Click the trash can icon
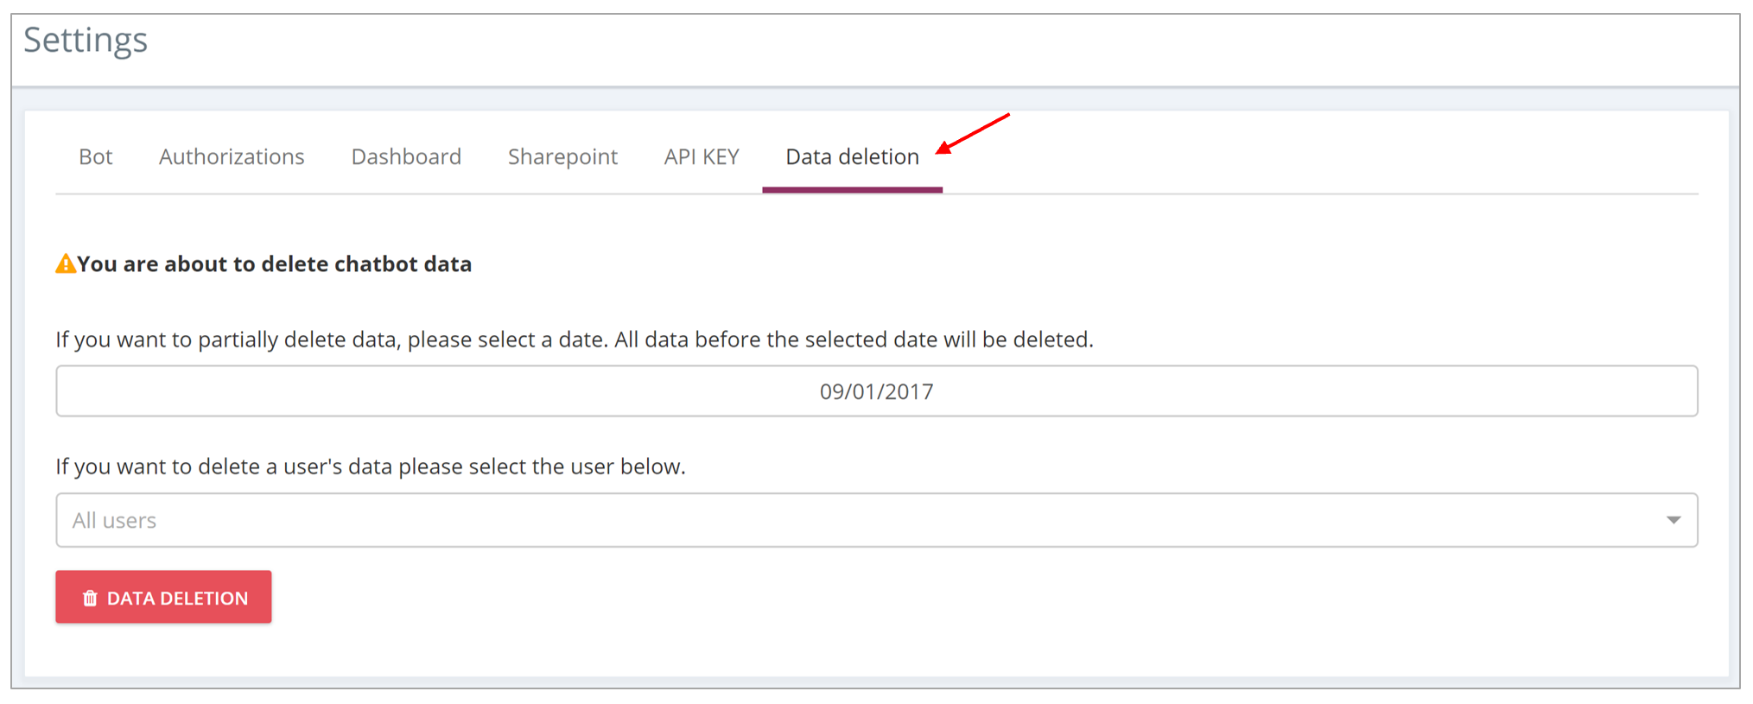Image resolution: width=1753 pixels, height=704 pixels. point(90,598)
